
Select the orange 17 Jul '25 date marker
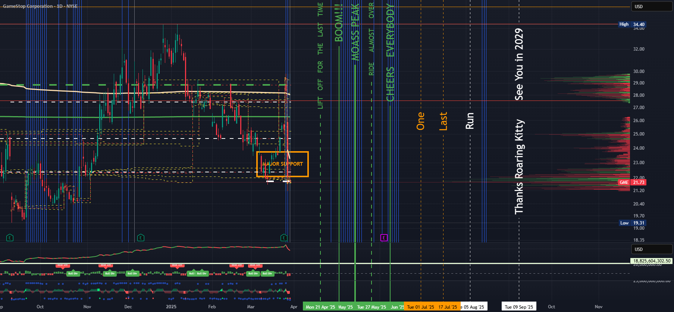pos(448,307)
